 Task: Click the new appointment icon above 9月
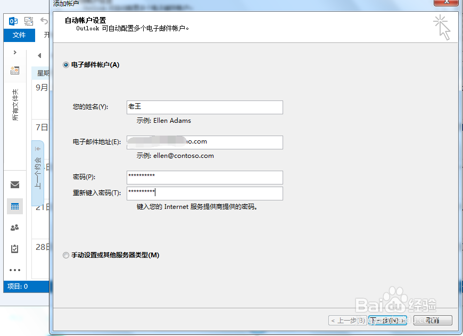click(14, 70)
